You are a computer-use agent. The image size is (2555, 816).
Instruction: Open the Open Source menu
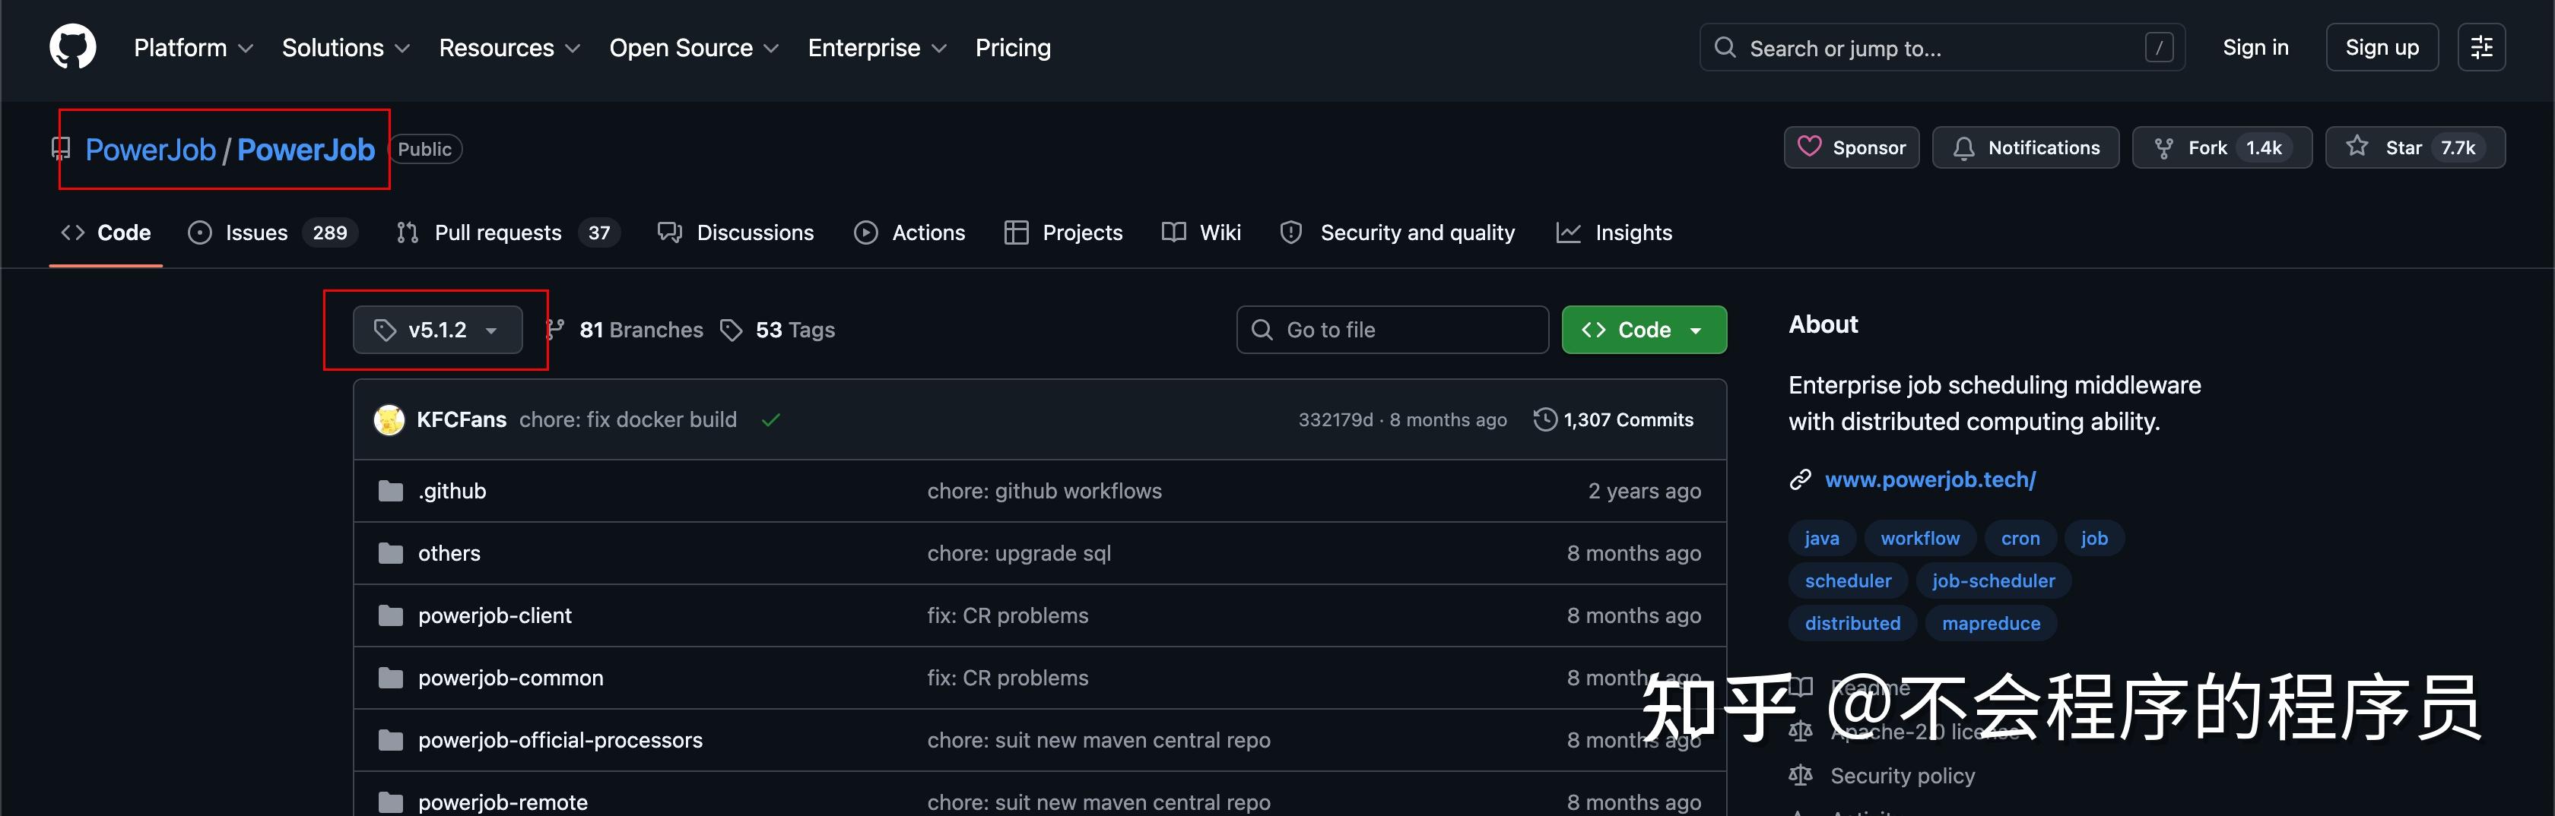coord(693,48)
